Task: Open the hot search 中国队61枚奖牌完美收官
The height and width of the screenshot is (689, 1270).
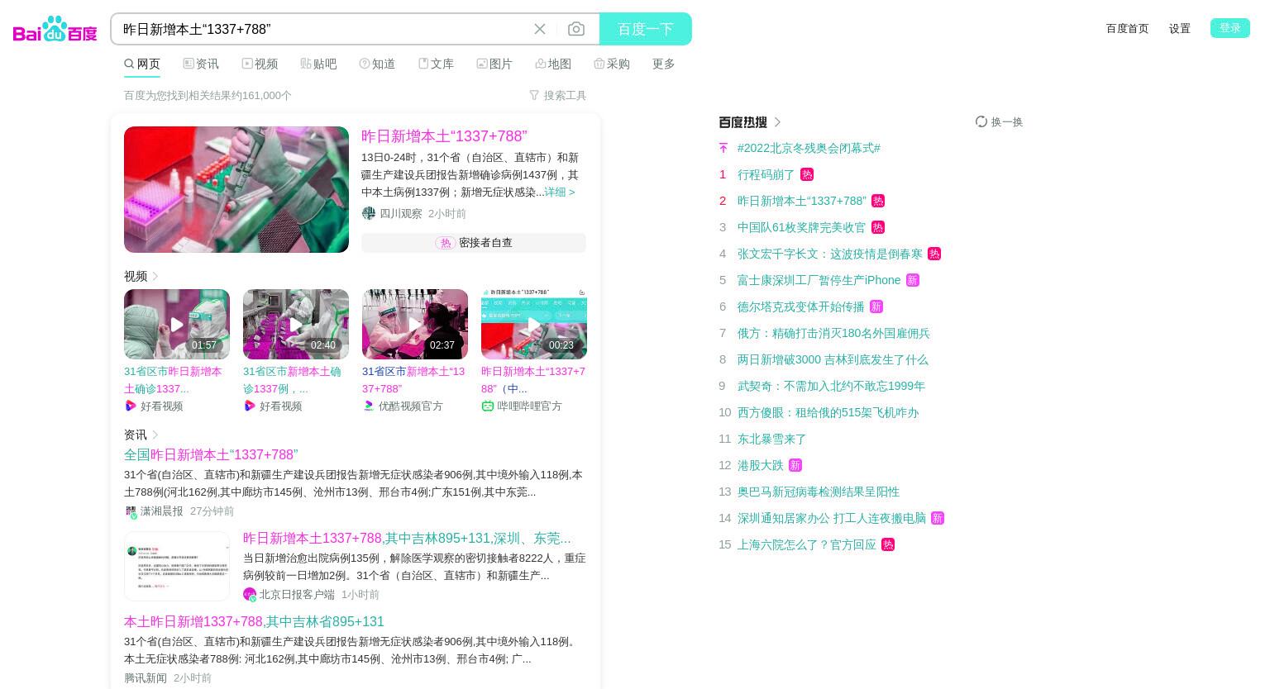Action: point(801,227)
